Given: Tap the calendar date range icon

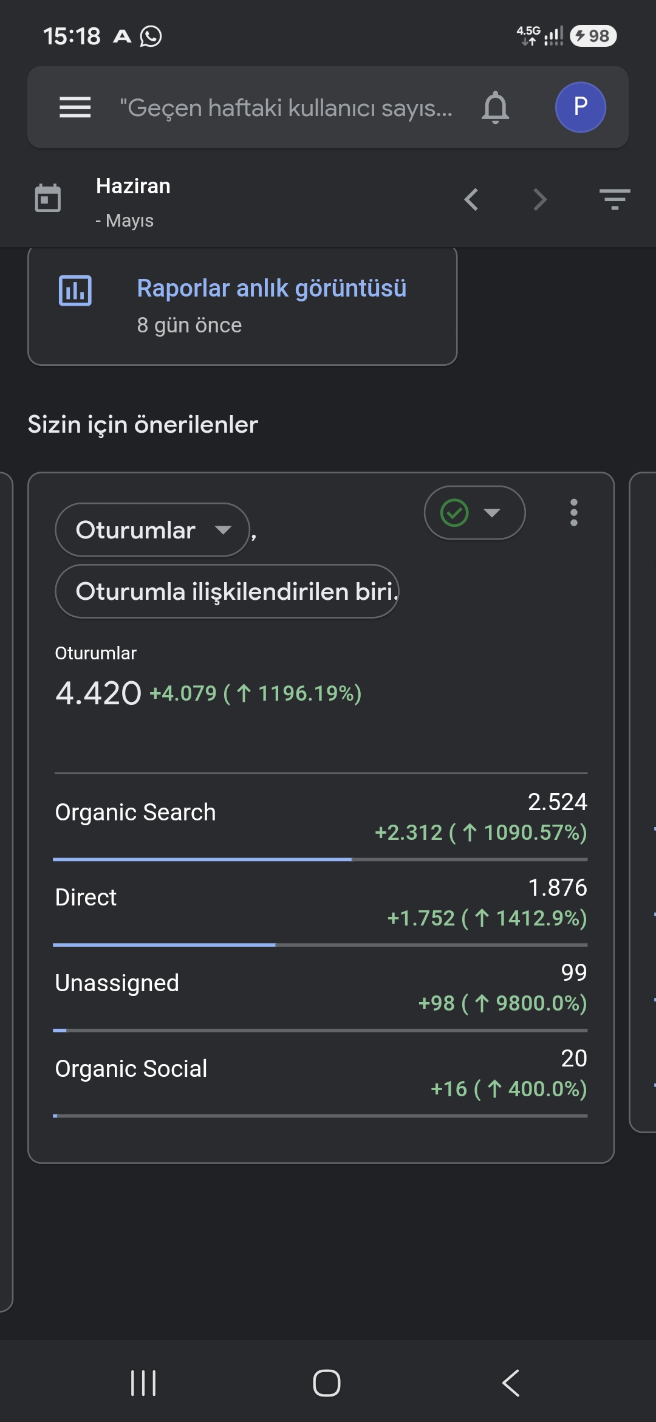Looking at the screenshot, I should point(48,198).
